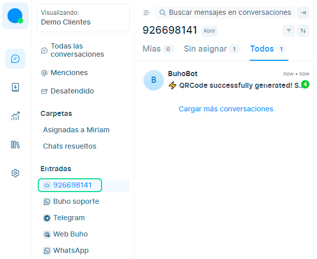Open the Library books icon
Image resolution: width=317 pixels, height=259 pixels.
pos(15,145)
